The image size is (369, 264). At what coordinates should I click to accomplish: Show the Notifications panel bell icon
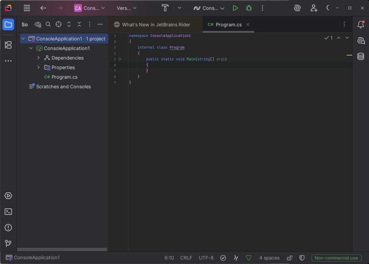(x=361, y=25)
